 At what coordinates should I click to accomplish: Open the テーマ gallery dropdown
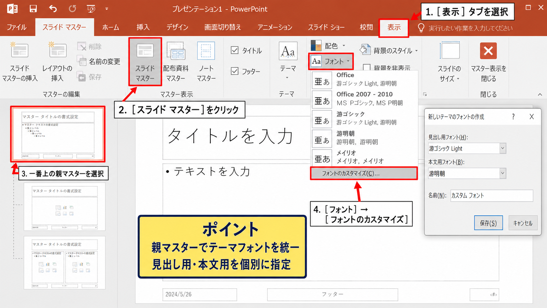(x=288, y=61)
